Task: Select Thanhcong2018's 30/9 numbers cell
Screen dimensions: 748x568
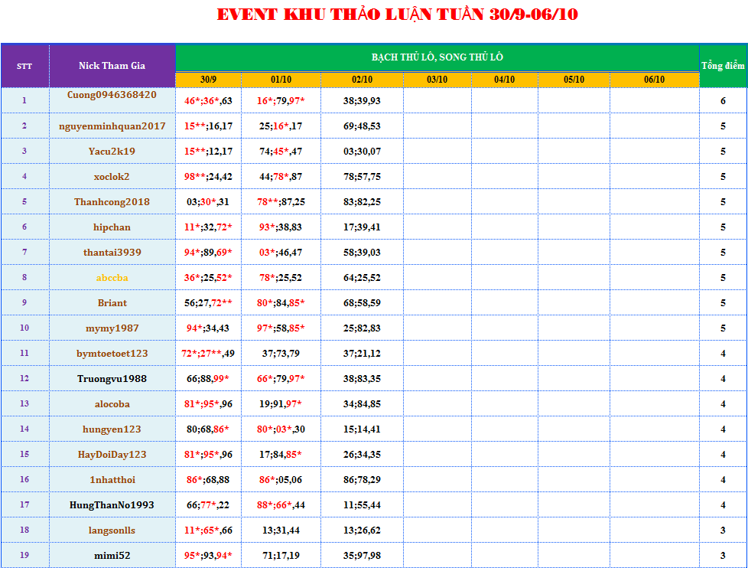Action: [208, 201]
